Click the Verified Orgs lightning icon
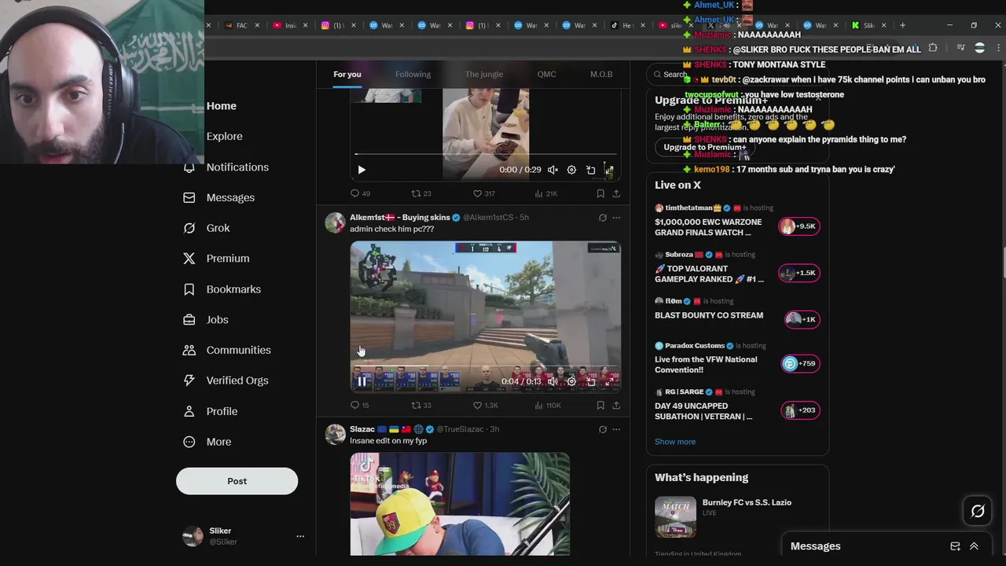 click(189, 380)
